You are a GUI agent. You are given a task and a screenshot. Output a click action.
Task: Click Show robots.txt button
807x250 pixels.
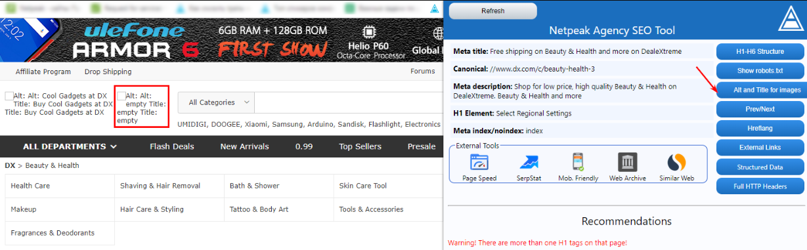760,70
